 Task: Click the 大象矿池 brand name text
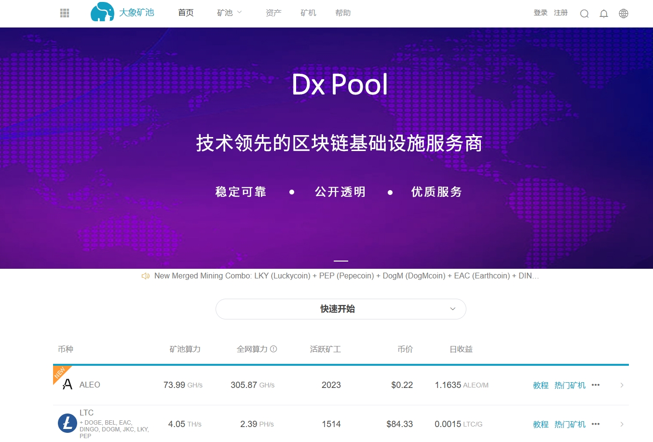[x=136, y=13]
